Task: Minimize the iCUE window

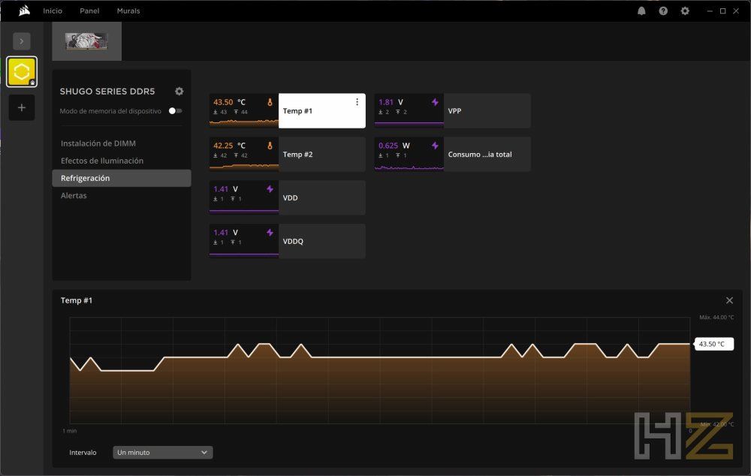Action: pos(710,11)
